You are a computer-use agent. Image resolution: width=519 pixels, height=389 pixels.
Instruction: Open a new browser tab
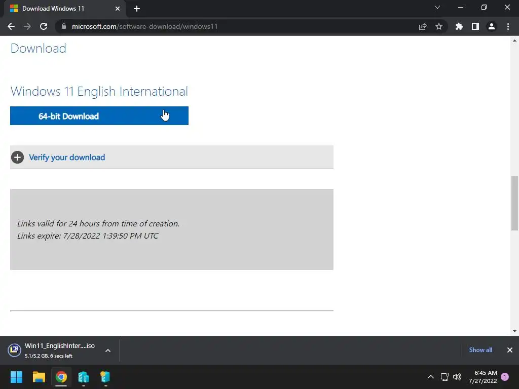137,9
